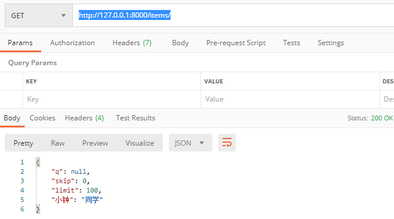The width and height of the screenshot is (394, 219).
Task: Click the Key input in Query Params
Action: click(112, 99)
